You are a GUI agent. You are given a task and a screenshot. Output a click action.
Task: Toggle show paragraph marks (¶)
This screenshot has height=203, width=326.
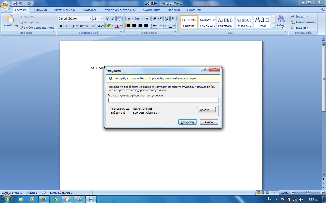173,19
